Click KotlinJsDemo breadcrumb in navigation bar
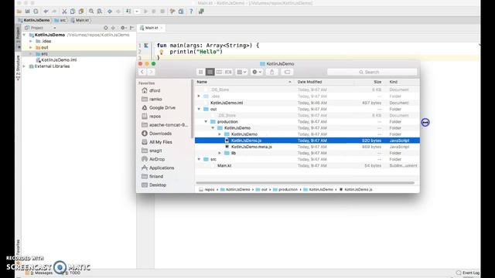 34,20
